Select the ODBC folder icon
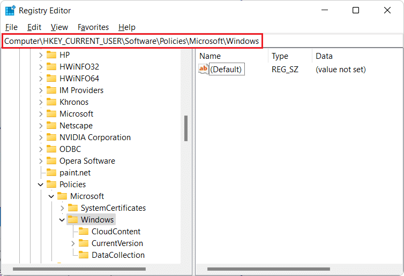 (x=51, y=149)
